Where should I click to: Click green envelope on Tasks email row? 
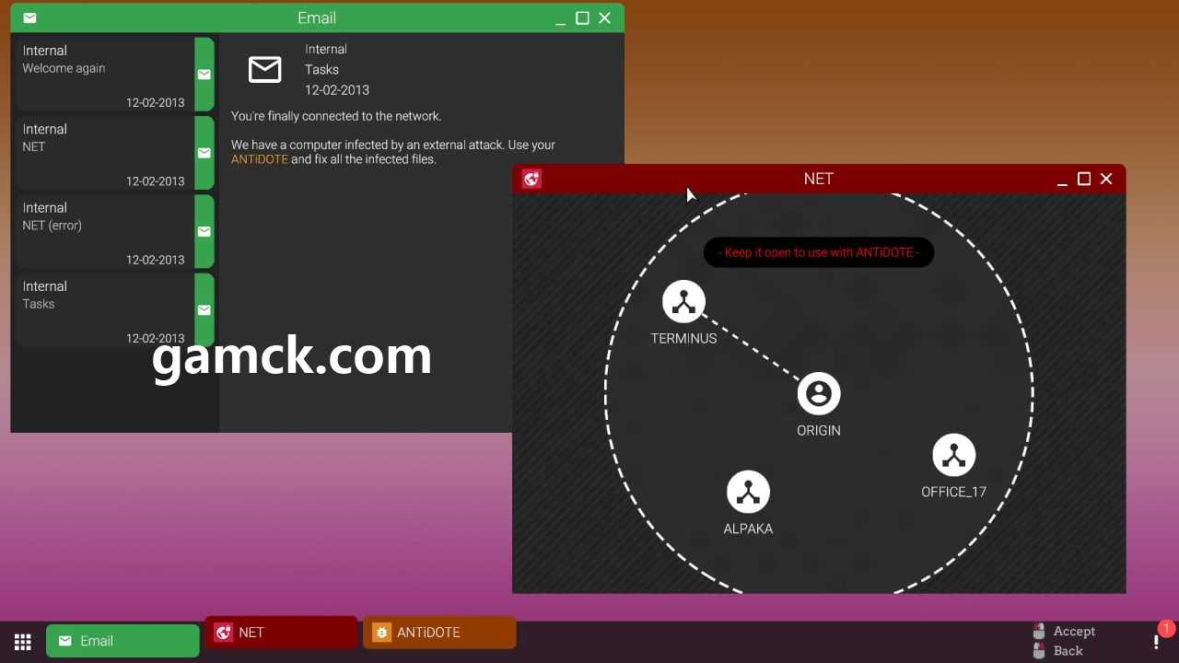204,310
